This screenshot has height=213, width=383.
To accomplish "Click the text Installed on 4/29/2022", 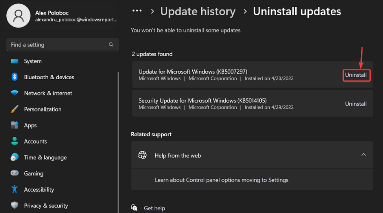I will (269, 107).
